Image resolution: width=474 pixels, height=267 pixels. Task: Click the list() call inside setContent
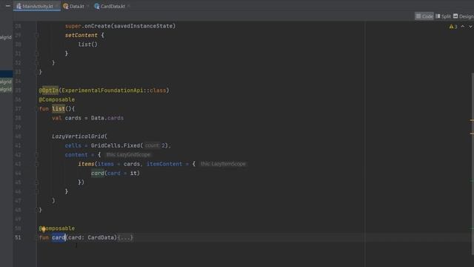click(87, 44)
